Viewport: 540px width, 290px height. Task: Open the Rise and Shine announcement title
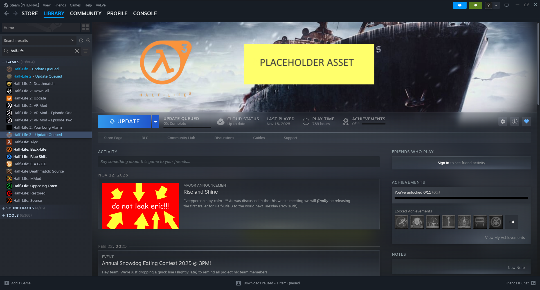201,192
